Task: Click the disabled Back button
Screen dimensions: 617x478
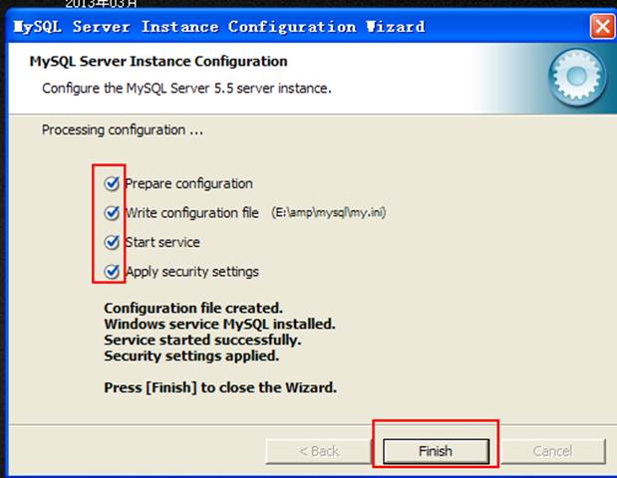Action: (319, 451)
